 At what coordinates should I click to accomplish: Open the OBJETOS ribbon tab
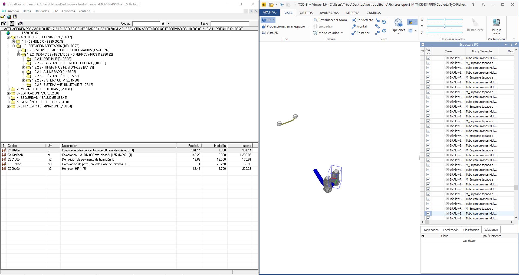click(x=306, y=13)
